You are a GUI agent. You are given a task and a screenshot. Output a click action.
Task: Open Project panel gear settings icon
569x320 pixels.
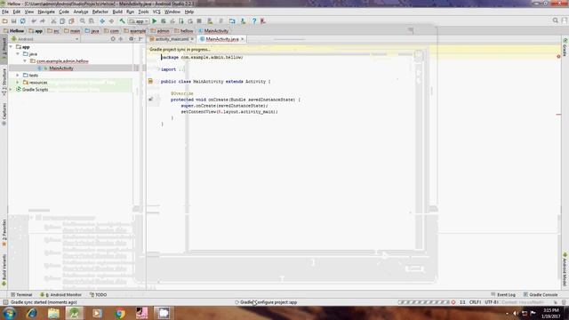pyautogui.click(x=131, y=39)
